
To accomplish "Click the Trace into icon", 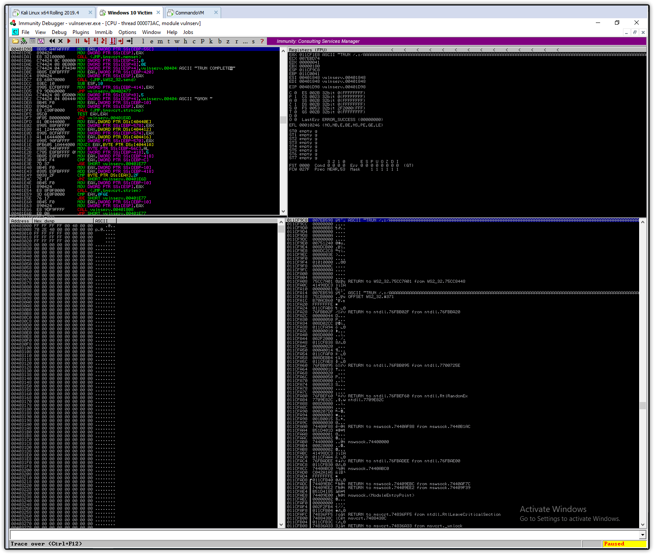I will click(104, 41).
